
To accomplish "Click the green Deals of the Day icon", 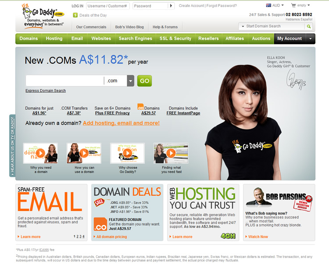I will 75,15.
